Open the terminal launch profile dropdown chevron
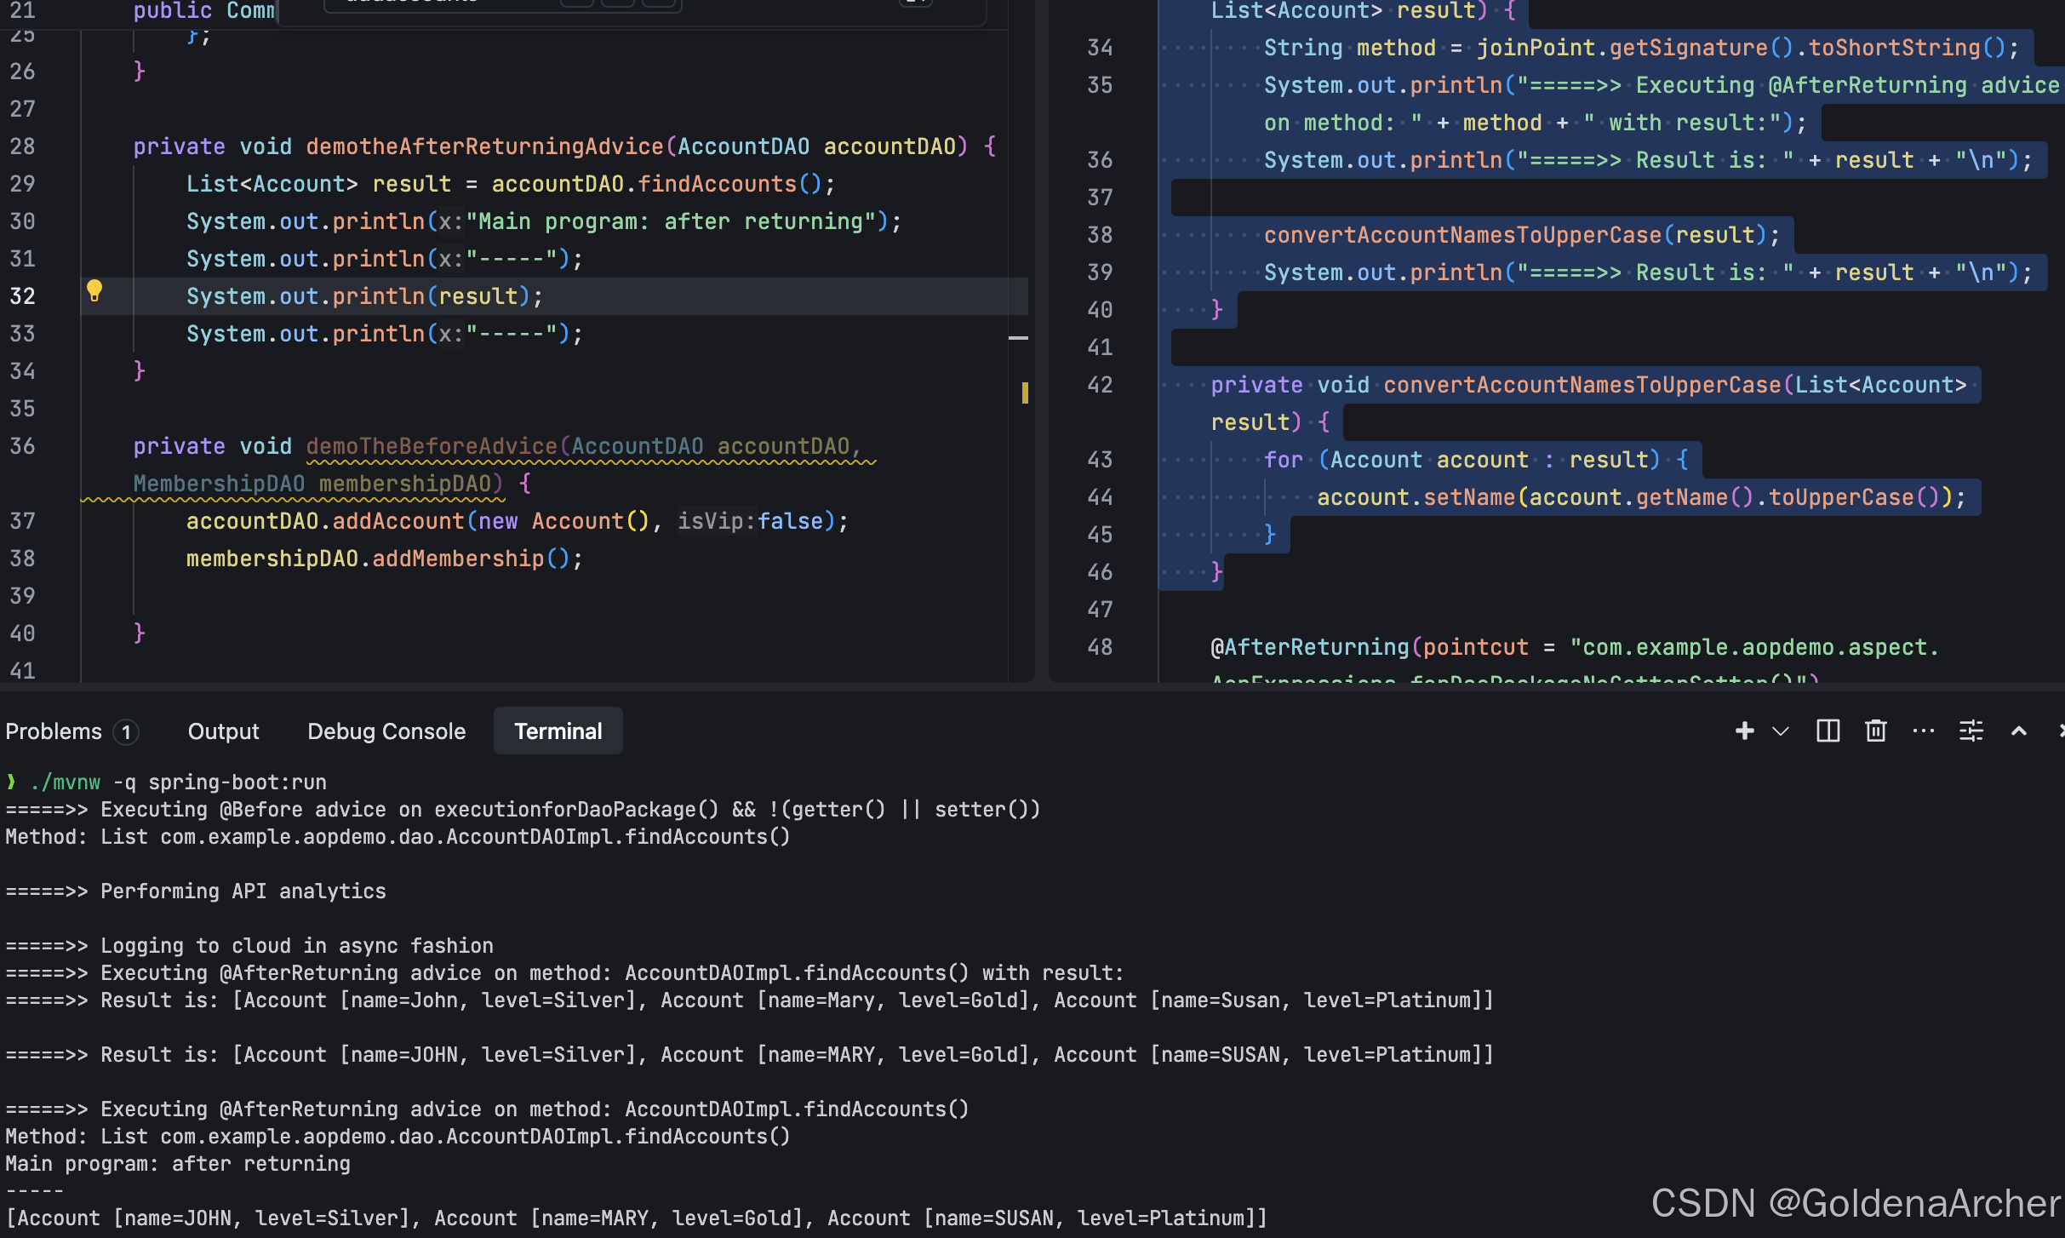2065x1238 pixels. (x=1780, y=731)
